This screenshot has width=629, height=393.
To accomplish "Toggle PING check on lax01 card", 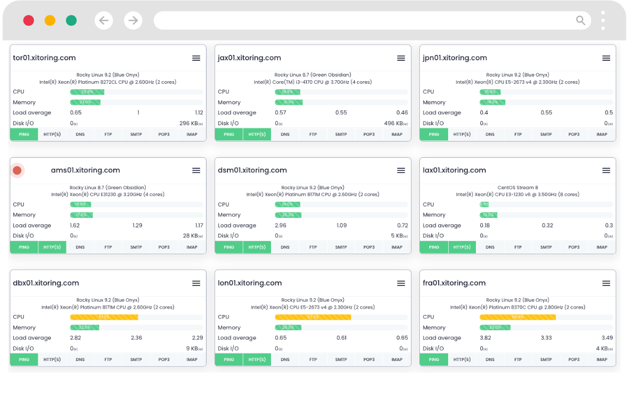I will [434, 247].
